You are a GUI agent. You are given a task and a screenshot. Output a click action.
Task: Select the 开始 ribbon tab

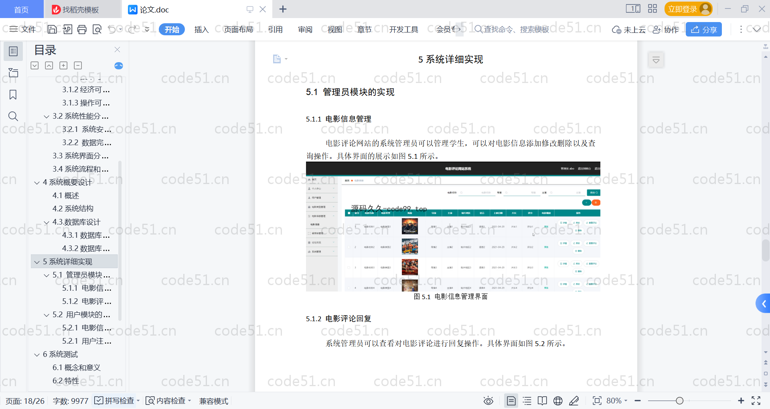pos(172,29)
